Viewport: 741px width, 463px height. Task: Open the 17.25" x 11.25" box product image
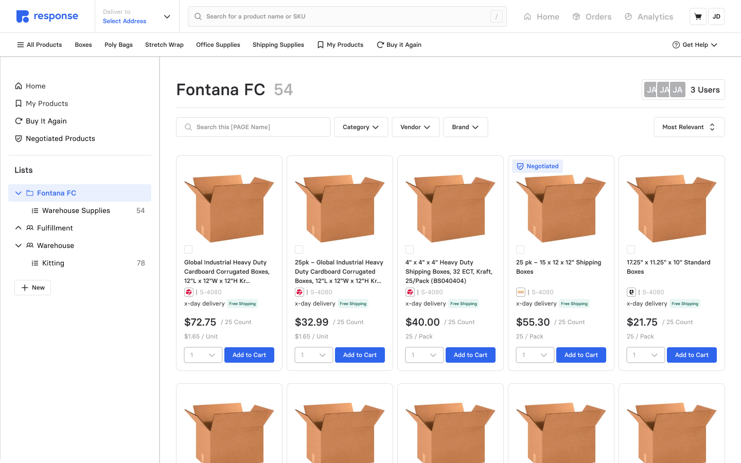click(x=672, y=208)
